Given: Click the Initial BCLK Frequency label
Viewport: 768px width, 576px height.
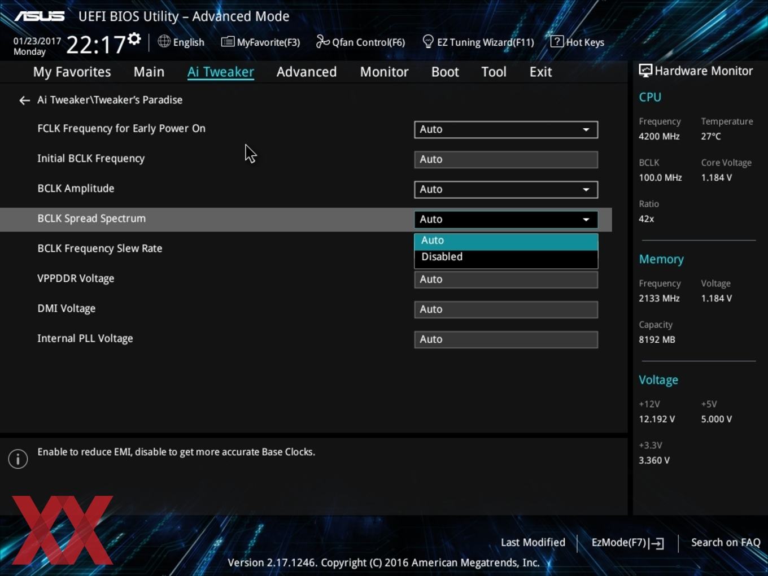Looking at the screenshot, I should click(x=91, y=159).
